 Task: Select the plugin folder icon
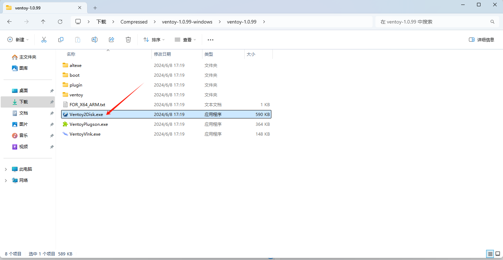[x=65, y=85]
